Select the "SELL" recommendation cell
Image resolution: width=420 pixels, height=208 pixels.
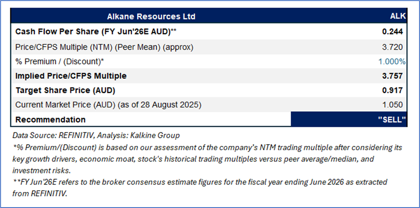point(392,119)
